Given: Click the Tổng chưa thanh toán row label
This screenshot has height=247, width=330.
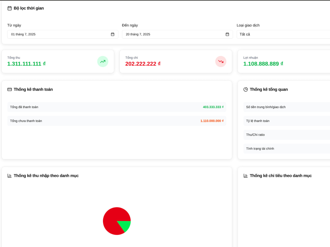Looking at the screenshot, I should coord(26,121).
